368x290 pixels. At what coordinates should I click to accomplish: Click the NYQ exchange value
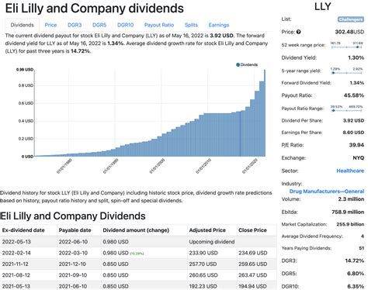click(359, 157)
